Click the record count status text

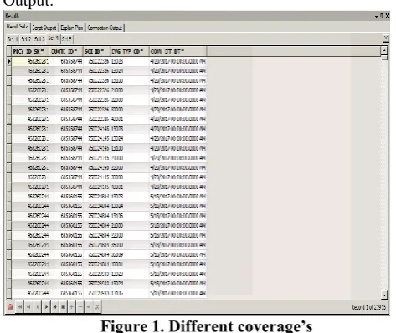tap(368, 307)
